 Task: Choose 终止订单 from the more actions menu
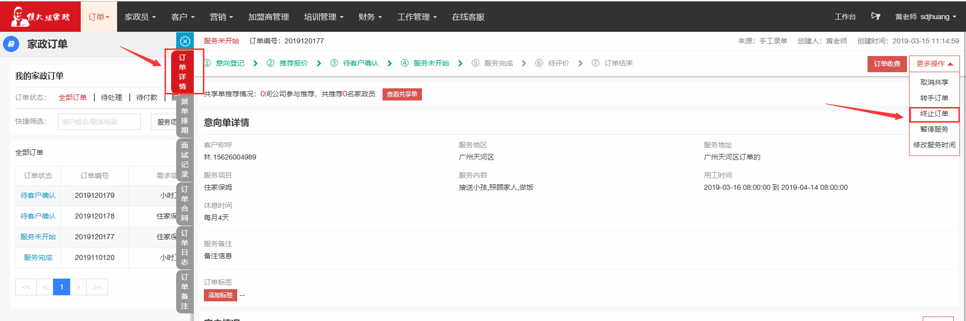tap(934, 114)
